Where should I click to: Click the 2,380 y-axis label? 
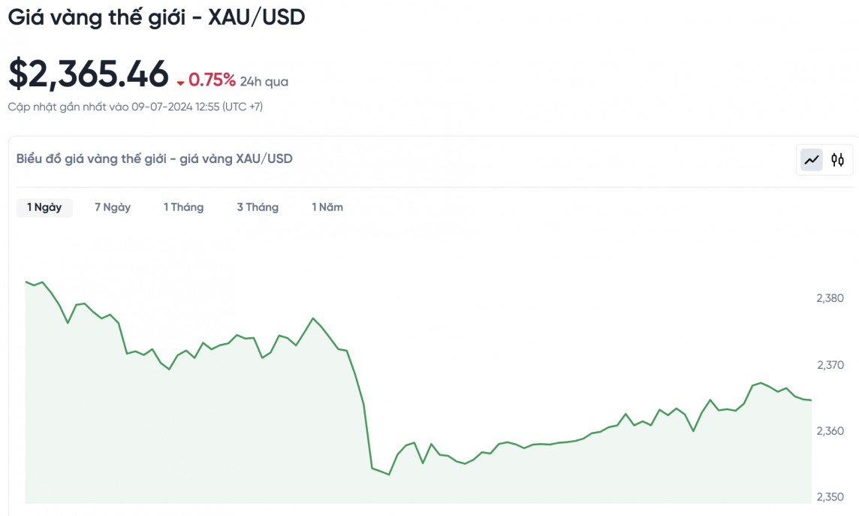[830, 298]
